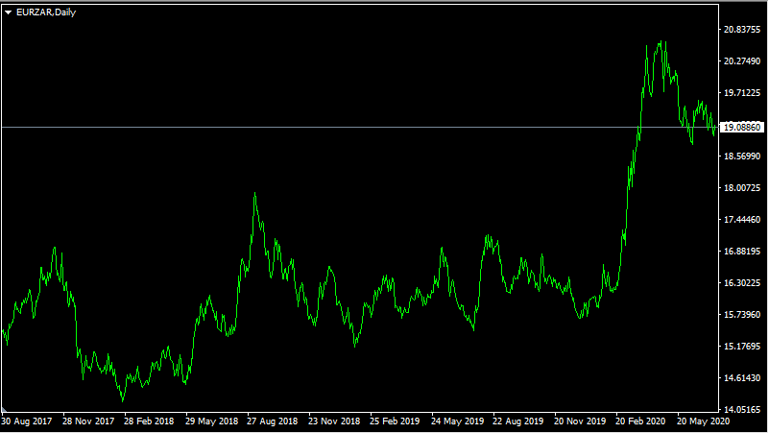Click the 20.83755 price scale label

[x=742, y=30]
